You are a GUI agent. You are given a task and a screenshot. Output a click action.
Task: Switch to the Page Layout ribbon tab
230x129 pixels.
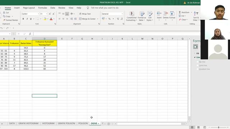[29, 8]
